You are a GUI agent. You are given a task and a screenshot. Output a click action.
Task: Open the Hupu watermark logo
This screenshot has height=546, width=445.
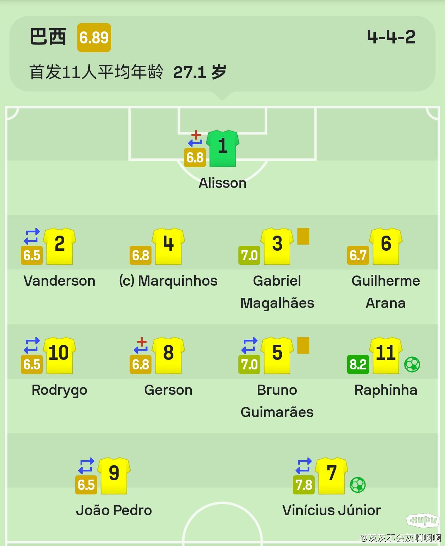(x=423, y=520)
